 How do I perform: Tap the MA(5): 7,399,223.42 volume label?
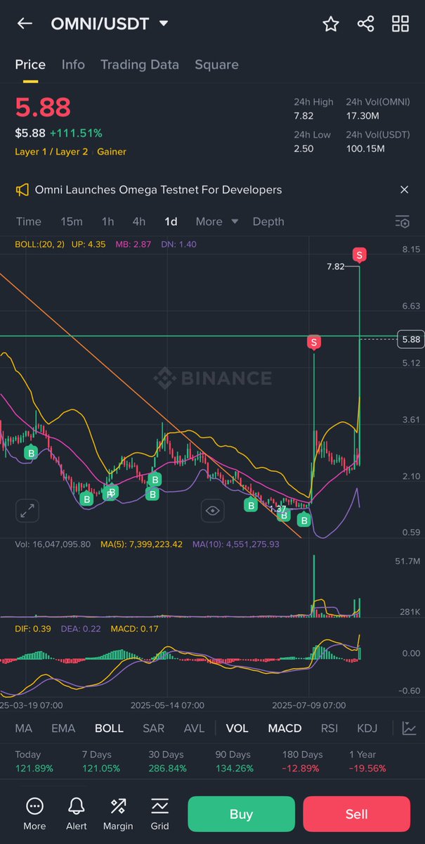pyautogui.click(x=141, y=544)
